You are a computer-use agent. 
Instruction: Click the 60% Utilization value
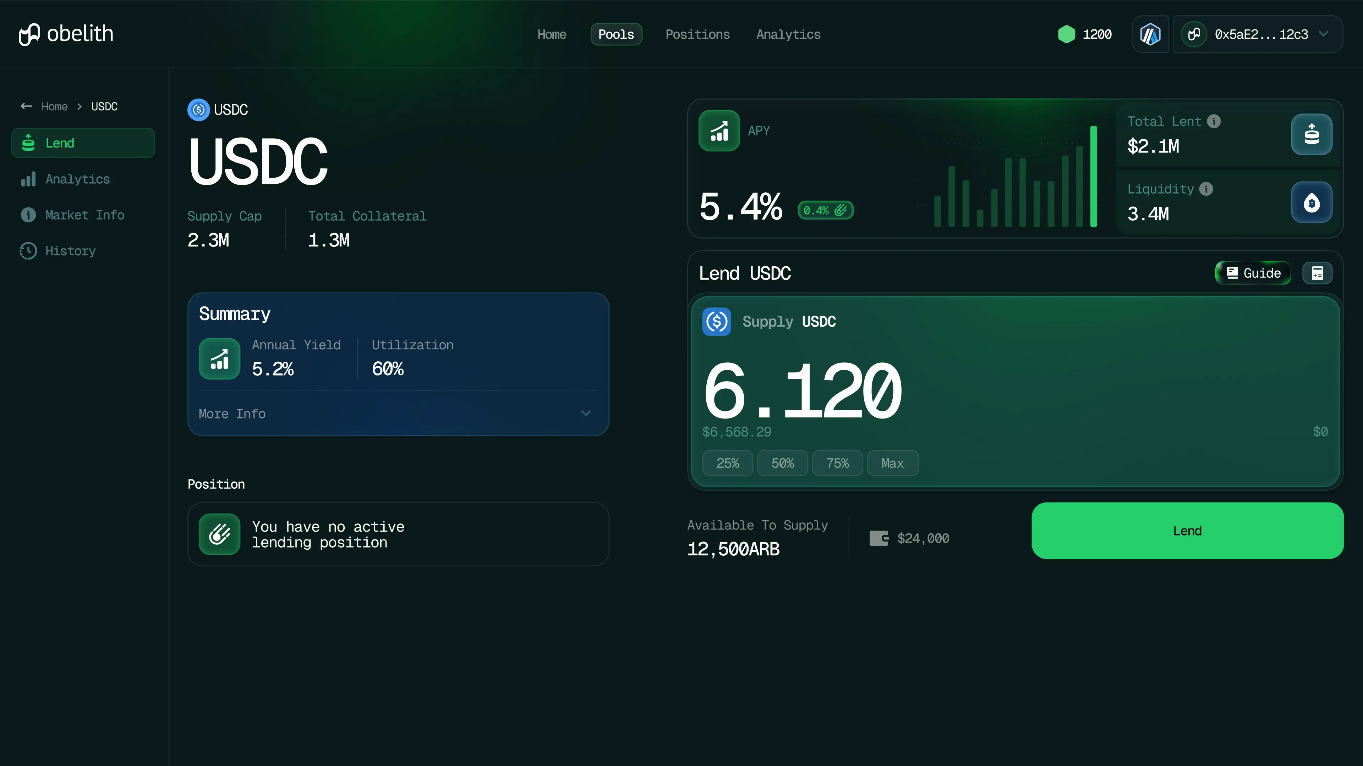tap(388, 368)
